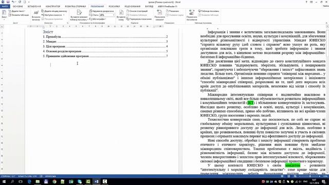Image resolution: width=329 pixels, height=185 pixels.
Task: Switch to the ОСНОВНЕ tab
Action: pyautogui.click(x=18, y=7)
